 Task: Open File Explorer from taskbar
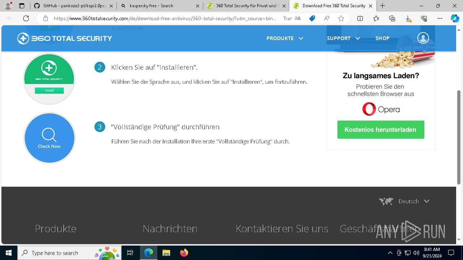click(166, 253)
